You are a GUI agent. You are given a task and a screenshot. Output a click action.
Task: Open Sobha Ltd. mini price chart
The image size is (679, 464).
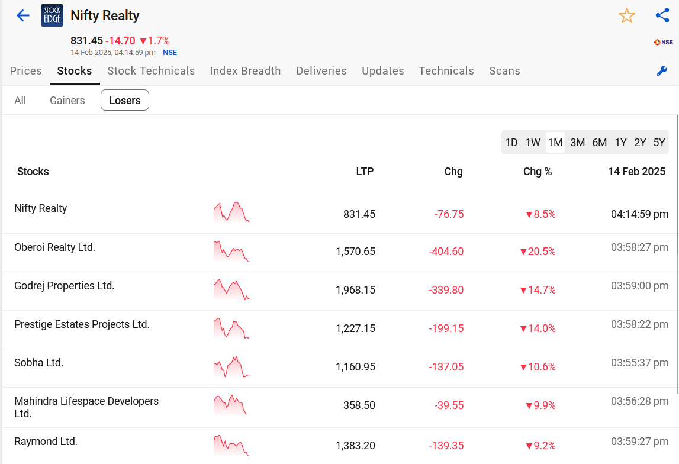click(x=231, y=366)
